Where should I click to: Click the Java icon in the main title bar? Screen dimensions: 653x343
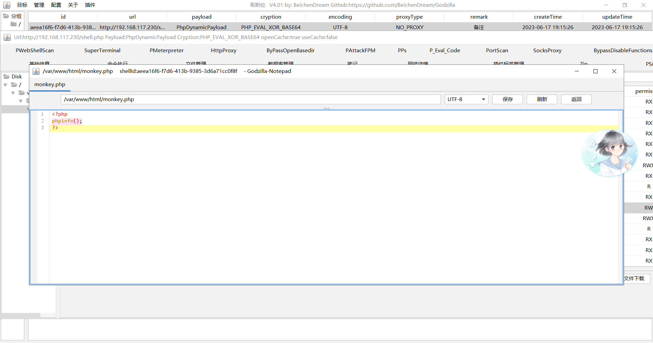pos(7,5)
